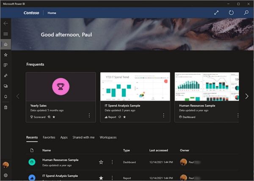Screen dimensions: 254x181
Task: Sort list by Owner column header
Action: pyautogui.click(x=184, y=150)
